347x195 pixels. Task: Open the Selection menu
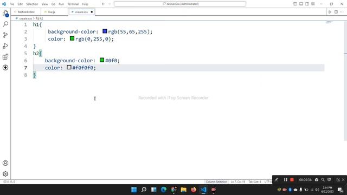click(32, 4)
